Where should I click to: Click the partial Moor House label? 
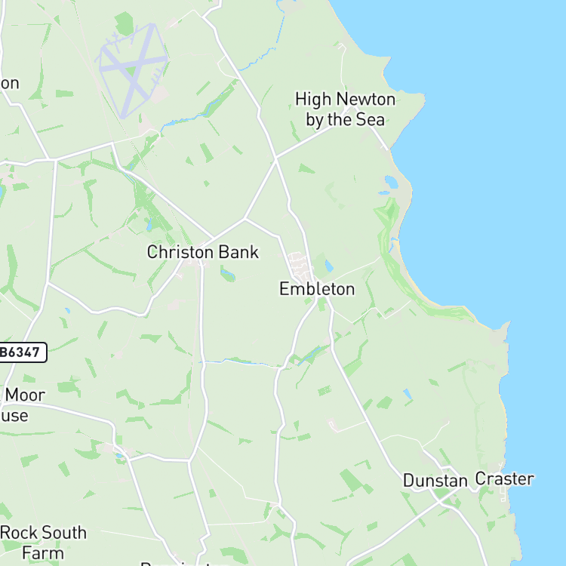[x=23, y=405]
